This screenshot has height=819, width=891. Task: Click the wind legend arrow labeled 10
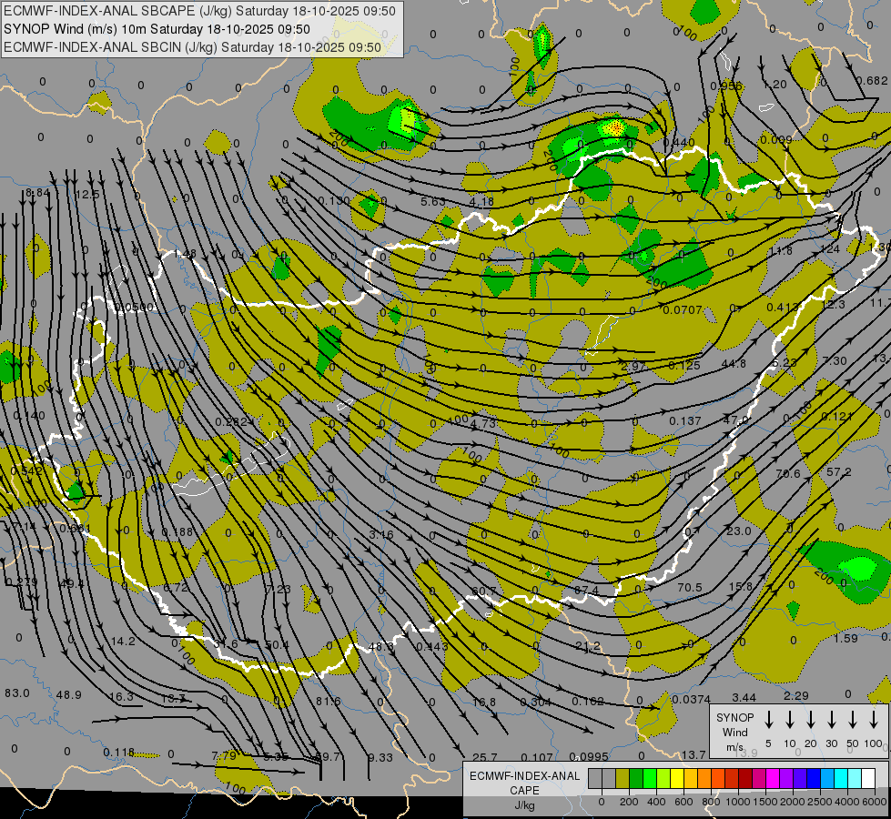pyautogui.click(x=789, y=719)
